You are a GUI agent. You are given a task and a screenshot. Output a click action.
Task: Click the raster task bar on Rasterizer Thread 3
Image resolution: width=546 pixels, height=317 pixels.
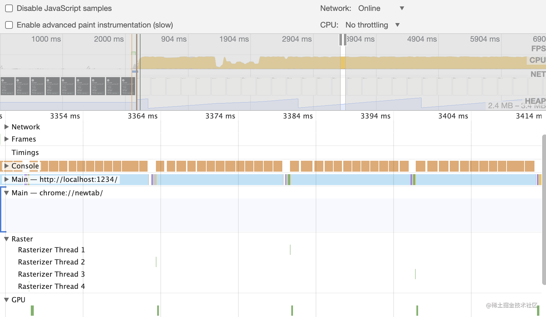point(415,274)
